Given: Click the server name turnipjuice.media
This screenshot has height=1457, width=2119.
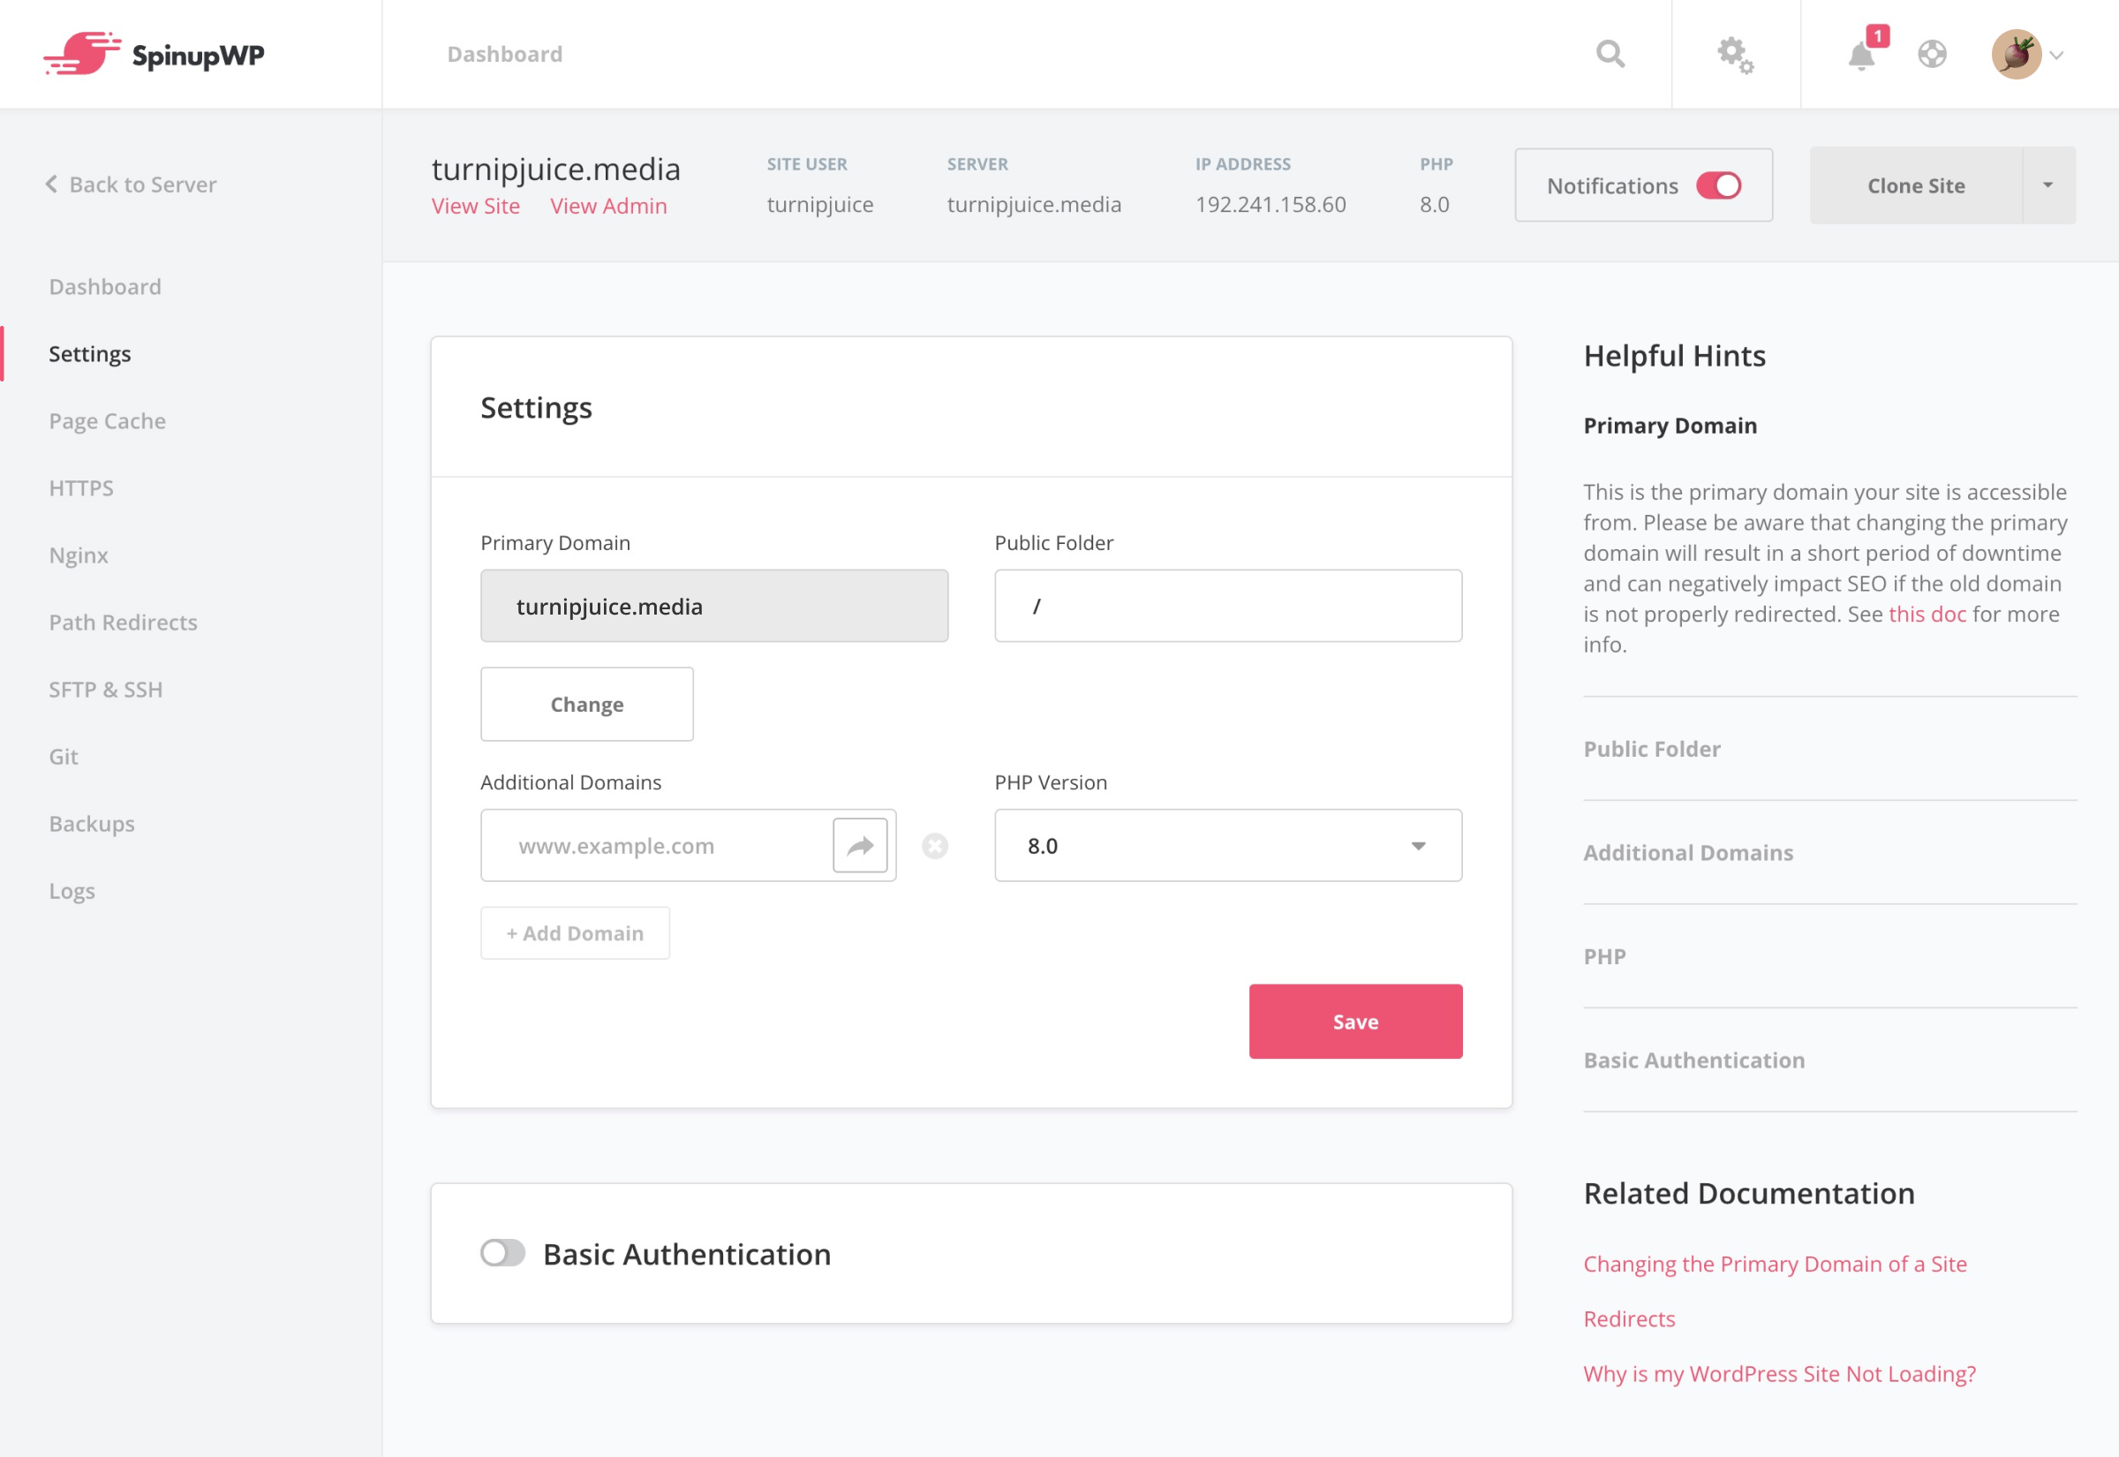Looking at the screenshot, I should click(1033, 205).
